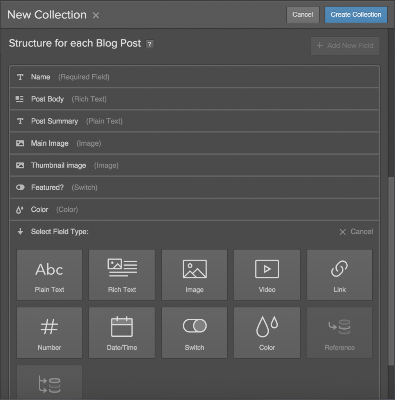Screen dimensions: 395x400
Task: Click the Thumbnail image field row
Action: 194,165
